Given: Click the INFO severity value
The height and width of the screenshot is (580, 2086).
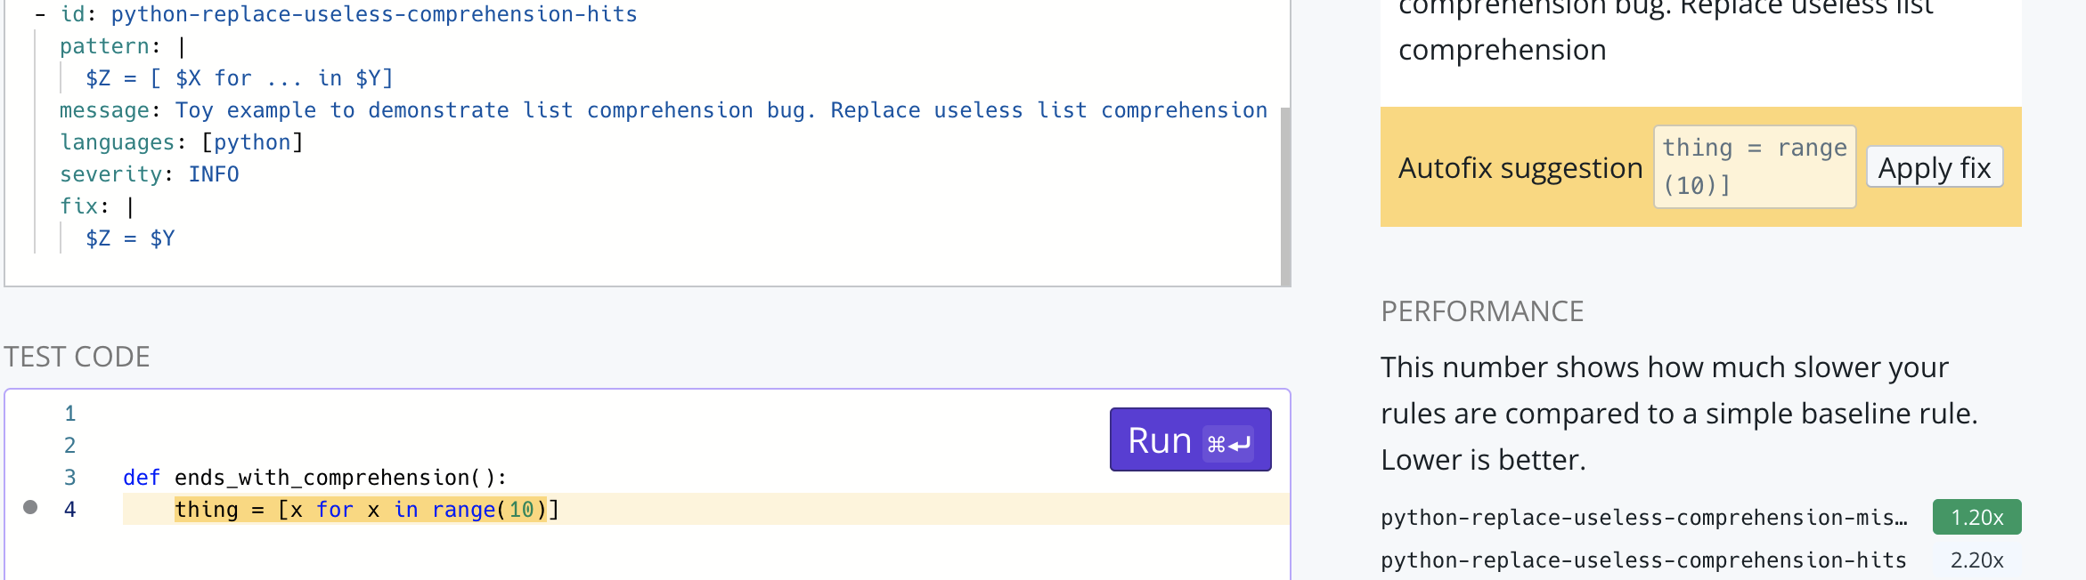Looking at the screenshot, I should pyautogui.click(x=213, y=173).
